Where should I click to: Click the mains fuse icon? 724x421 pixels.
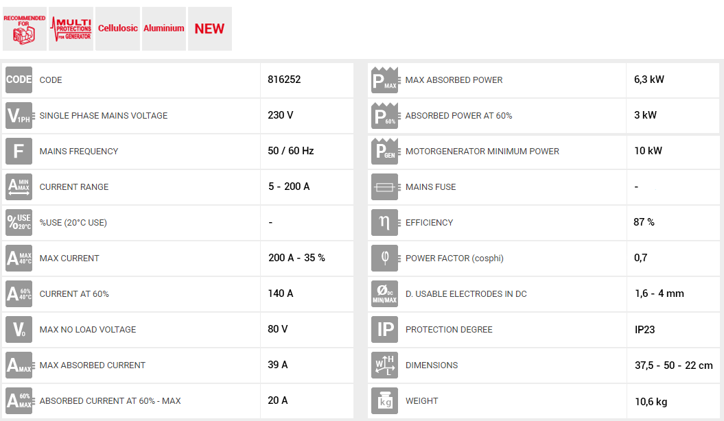(x=384, y=187)
